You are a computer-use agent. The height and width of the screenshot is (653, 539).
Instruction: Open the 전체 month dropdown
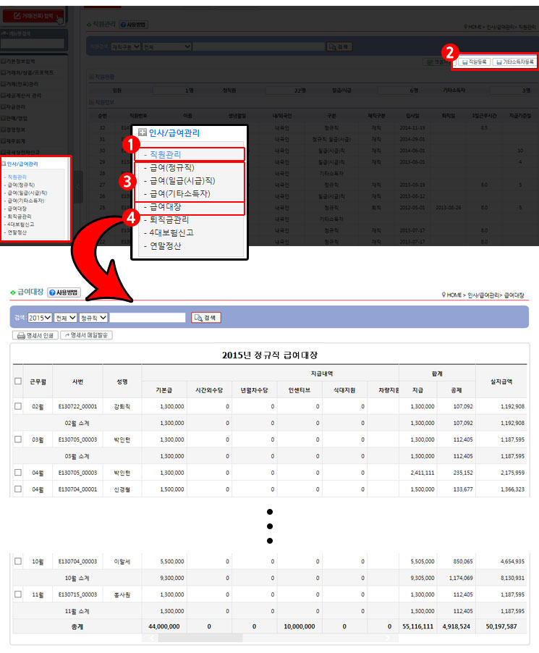[x=66, y=317]
